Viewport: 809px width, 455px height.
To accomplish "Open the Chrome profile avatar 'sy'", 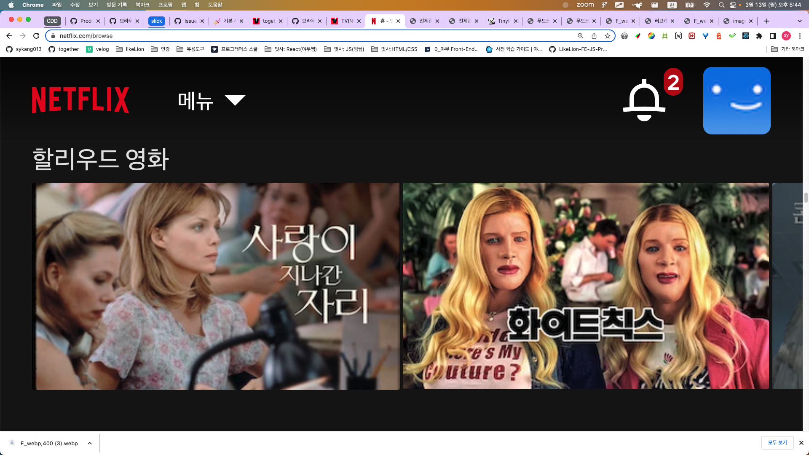I will 786,36.
